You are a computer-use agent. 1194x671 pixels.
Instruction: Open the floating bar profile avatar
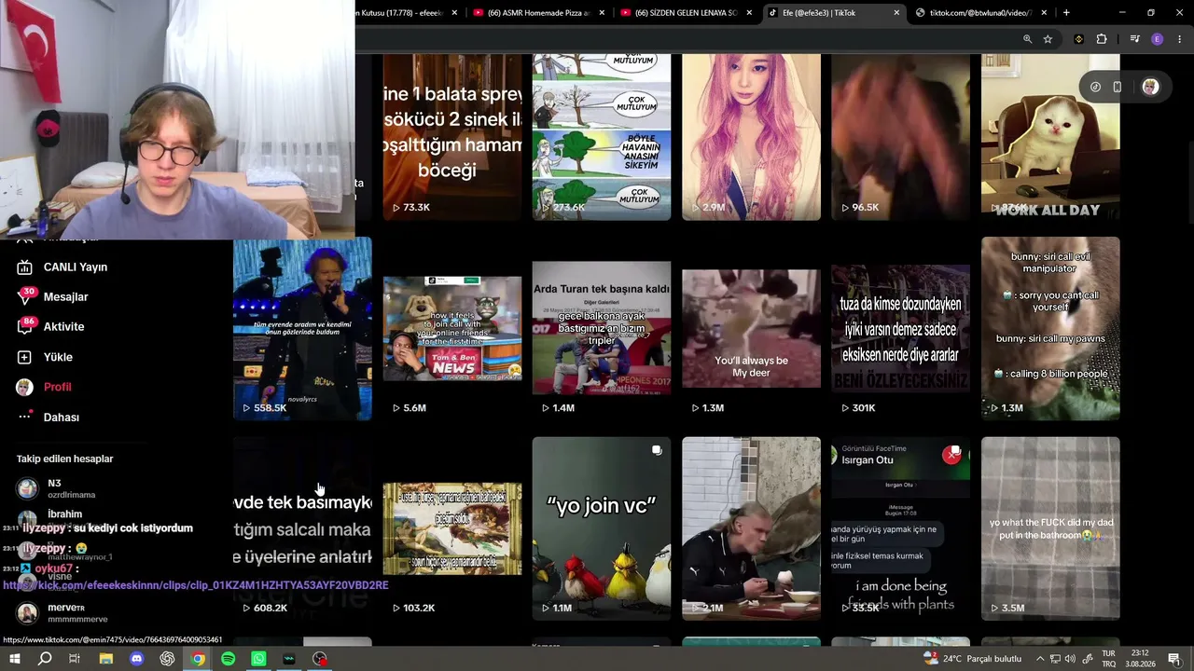[1150, 87]
